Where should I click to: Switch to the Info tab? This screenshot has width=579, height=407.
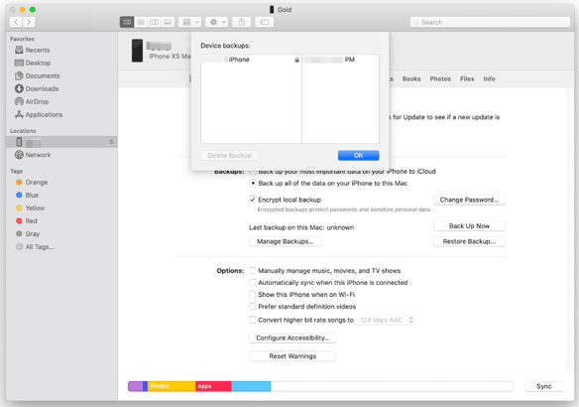click(489, 78)
